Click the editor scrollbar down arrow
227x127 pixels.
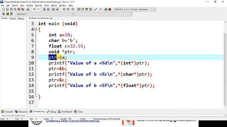(x=225, y=107)
